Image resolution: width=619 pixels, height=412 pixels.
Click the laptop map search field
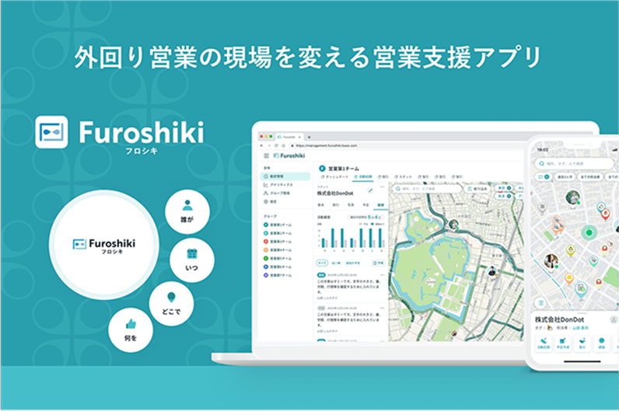click(x=426, y=187)
